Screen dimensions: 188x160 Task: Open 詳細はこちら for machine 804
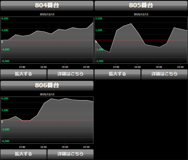[x=70, y=74]
